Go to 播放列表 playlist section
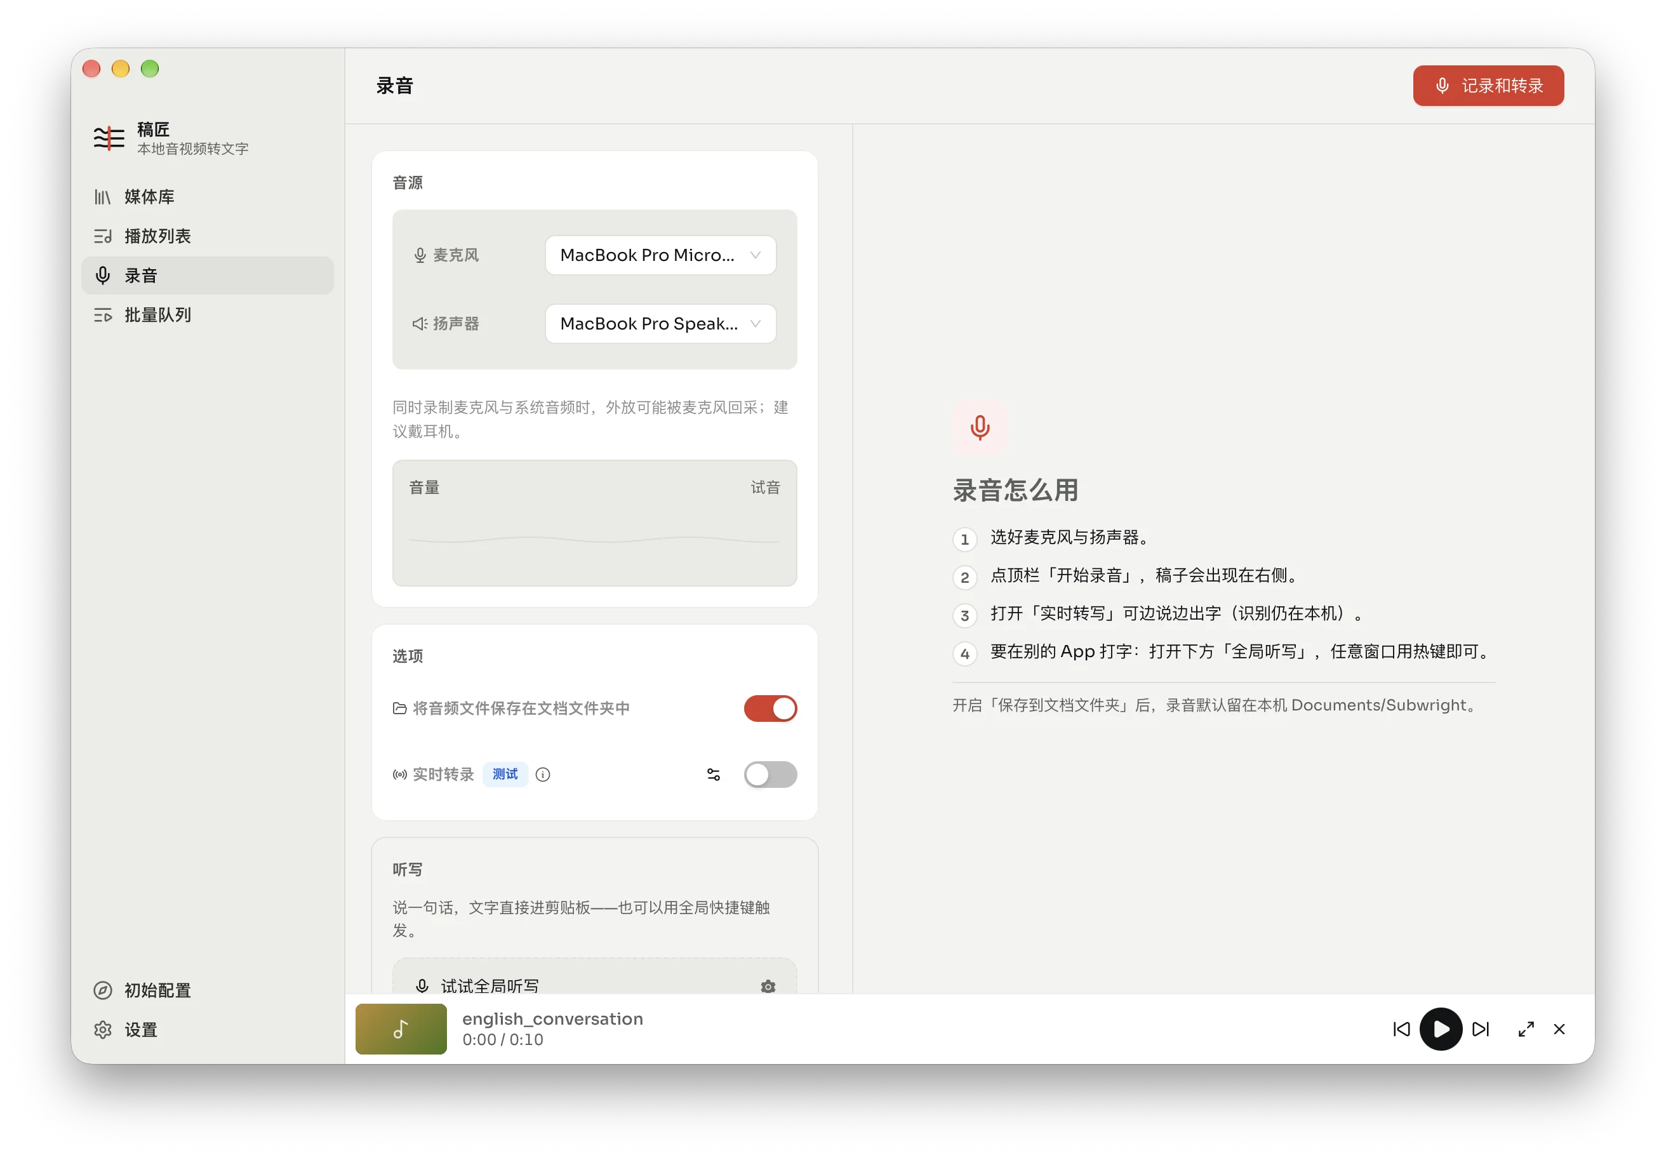1666x1158 pixels. [207, 236]
